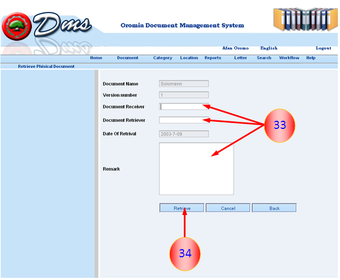Click the Document Receiver label

(123, 107)
